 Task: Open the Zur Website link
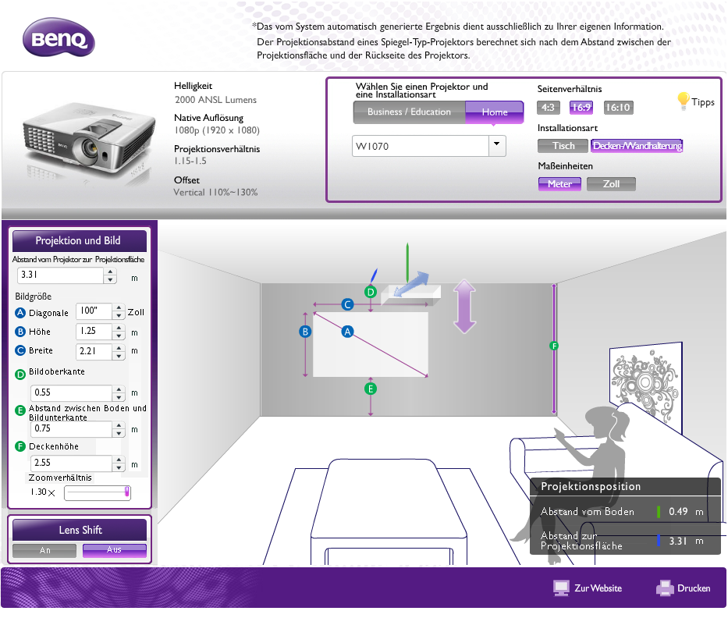pos(598,588)
